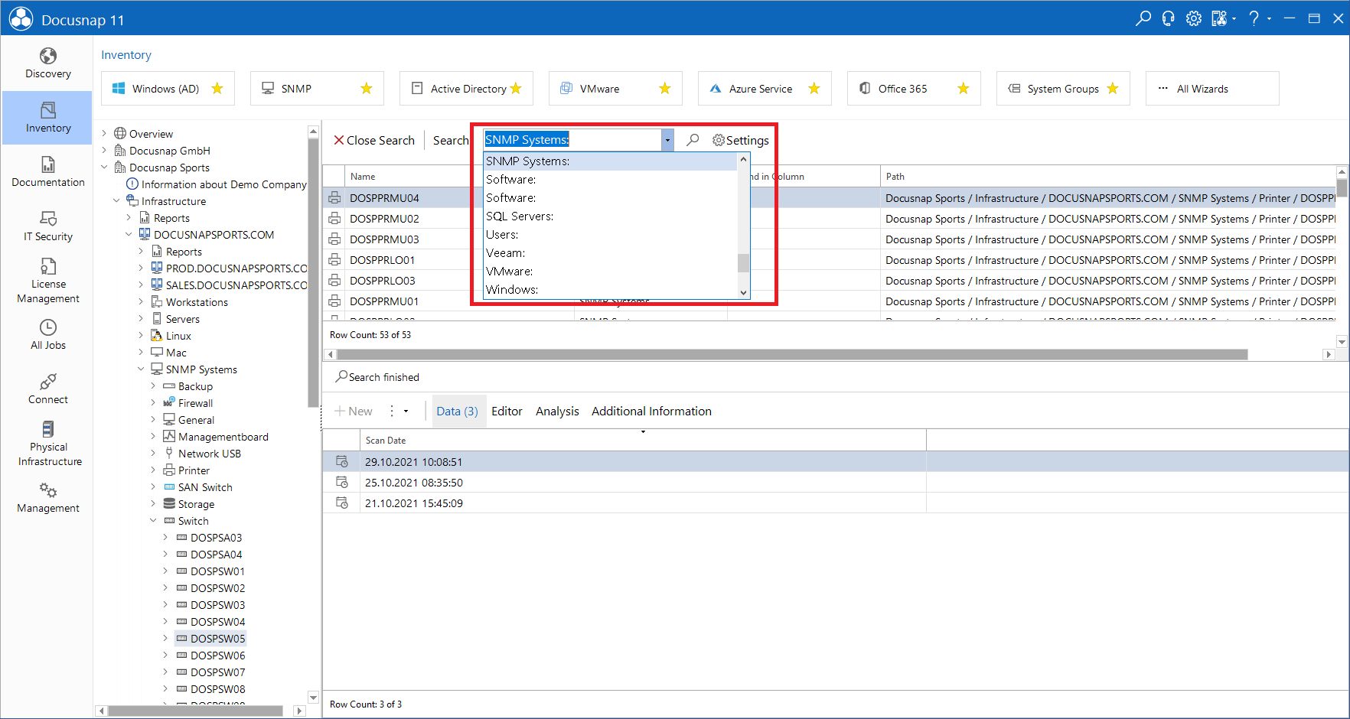The height and width of the screenshot is (719, 1350).
Task: Expand the Servers tree node
Action: (x=141, y=319)
